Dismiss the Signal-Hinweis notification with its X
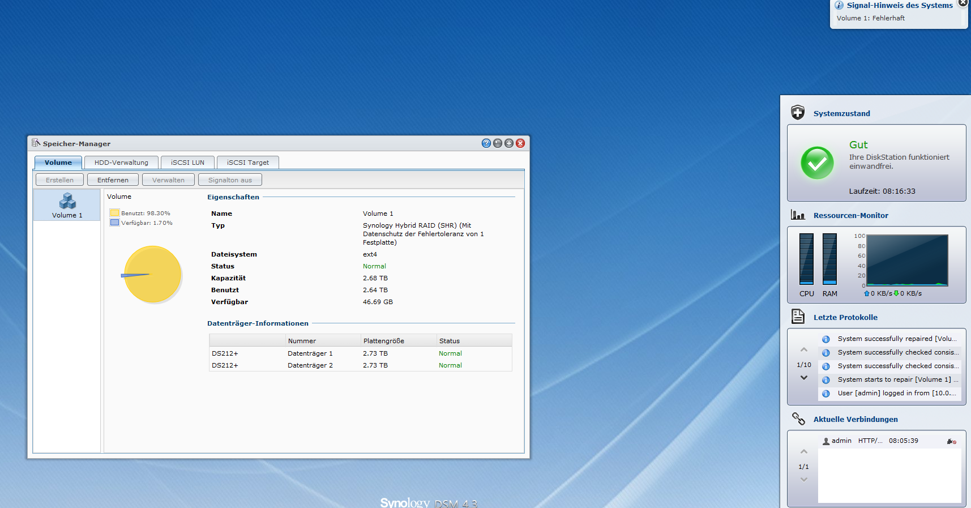Image resolution: width=971 pixels, height=508 pixels. tap(963, 3)
